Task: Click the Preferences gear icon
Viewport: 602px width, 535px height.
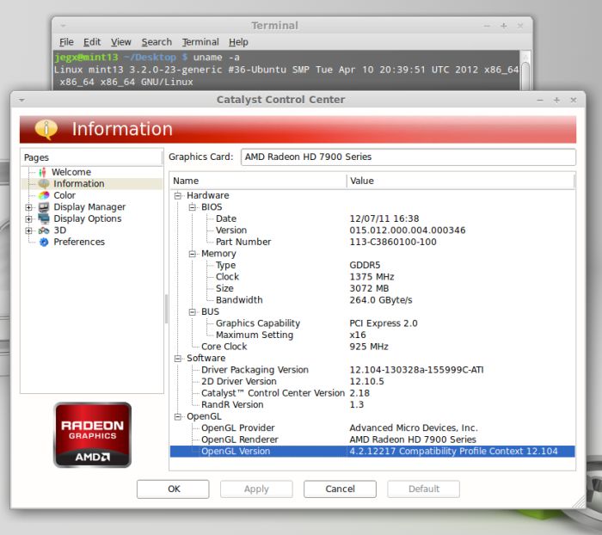Action: [x=44, y=242]
